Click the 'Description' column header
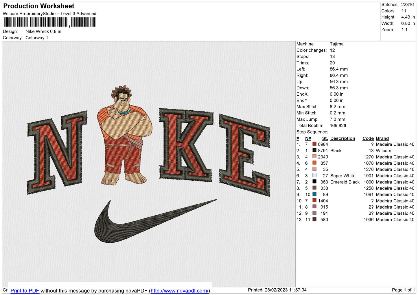 click(x=342, y=138)
